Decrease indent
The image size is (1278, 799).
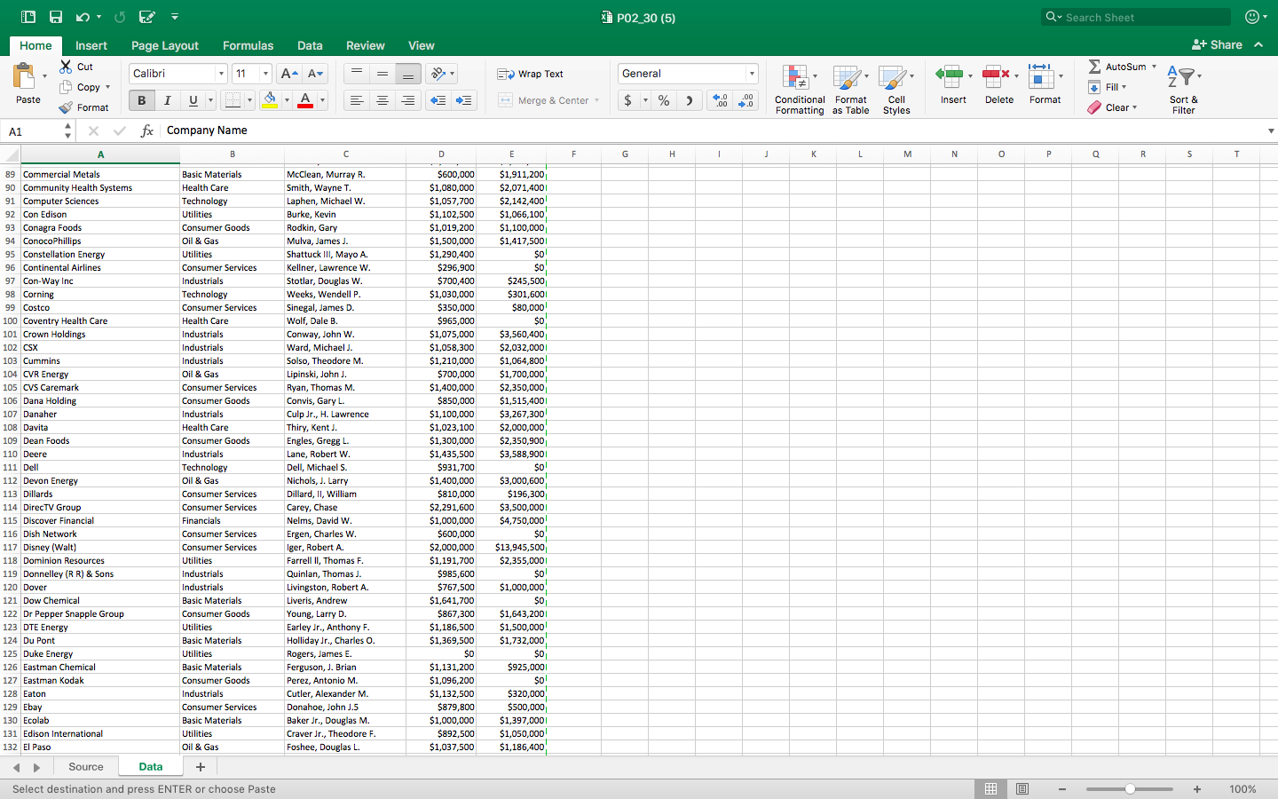[438, 100]
